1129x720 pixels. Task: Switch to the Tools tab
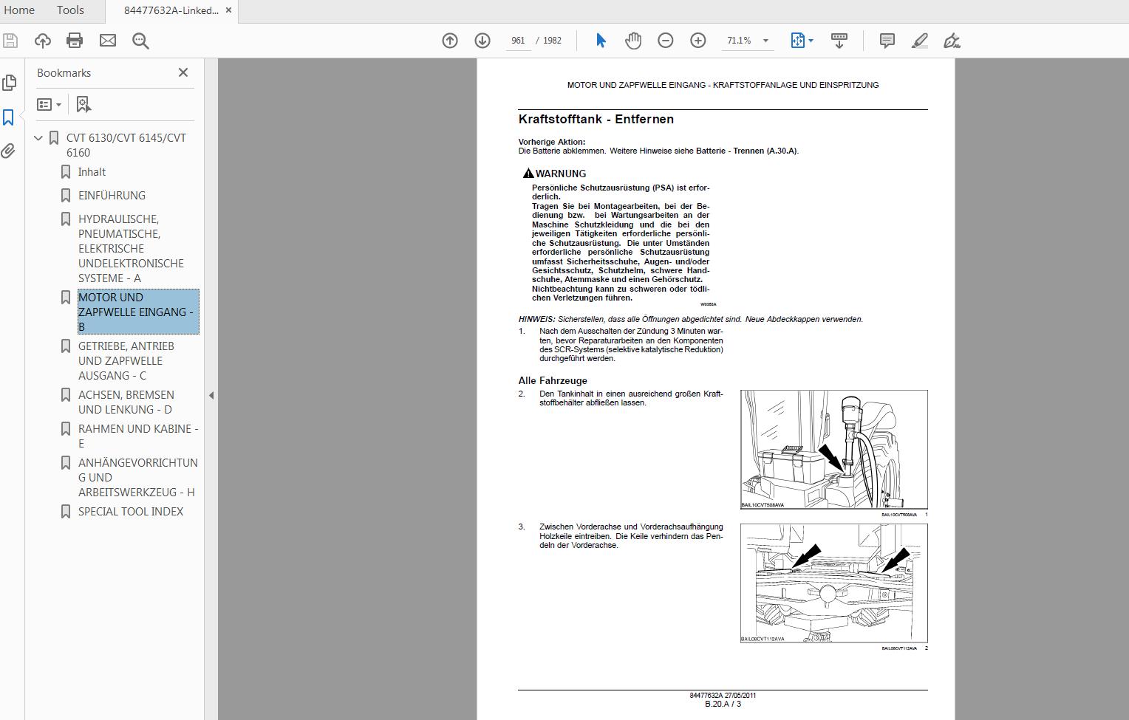click(x=70, y=10)
